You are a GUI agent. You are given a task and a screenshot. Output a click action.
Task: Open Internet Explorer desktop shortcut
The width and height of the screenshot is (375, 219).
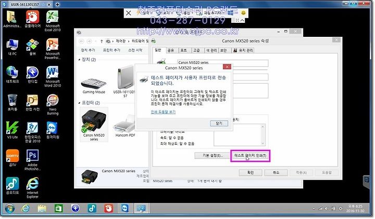32,188
